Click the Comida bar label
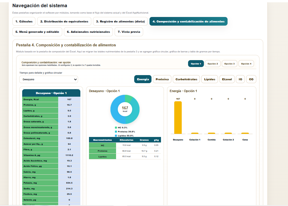The height and width of the screenshot is (206, 288). pyautogui.click(x=212, y=140)
